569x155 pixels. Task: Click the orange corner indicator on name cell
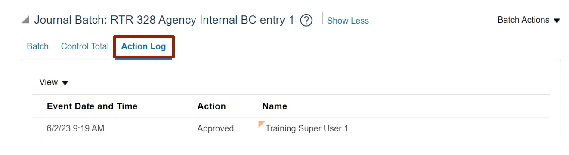pos(261,124)
